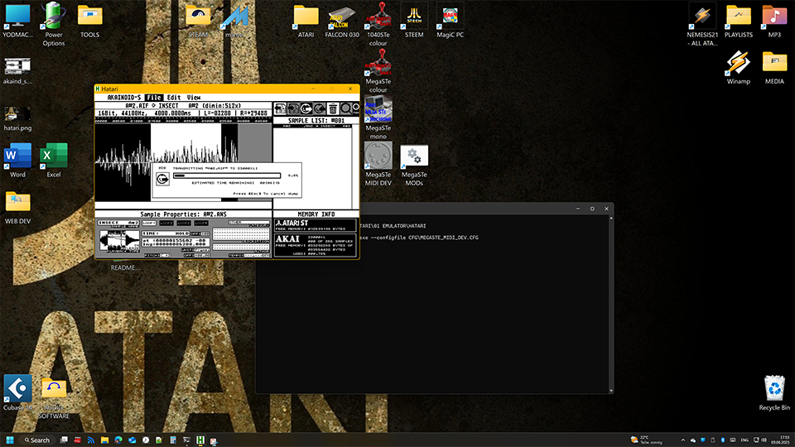Open Microsoft Edge from taskbar
This screenshot has height=447, width=795.
[x=118, y=440]
